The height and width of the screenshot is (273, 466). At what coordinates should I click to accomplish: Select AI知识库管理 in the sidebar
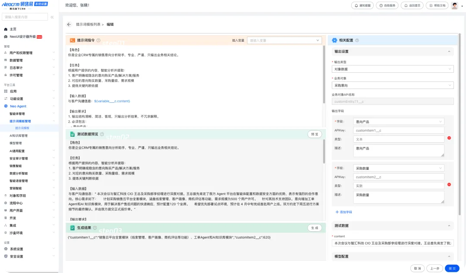tap(19, 135)
